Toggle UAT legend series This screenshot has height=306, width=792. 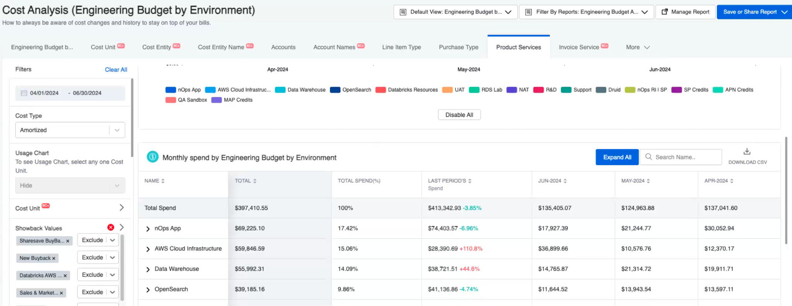tap(453, 90)
